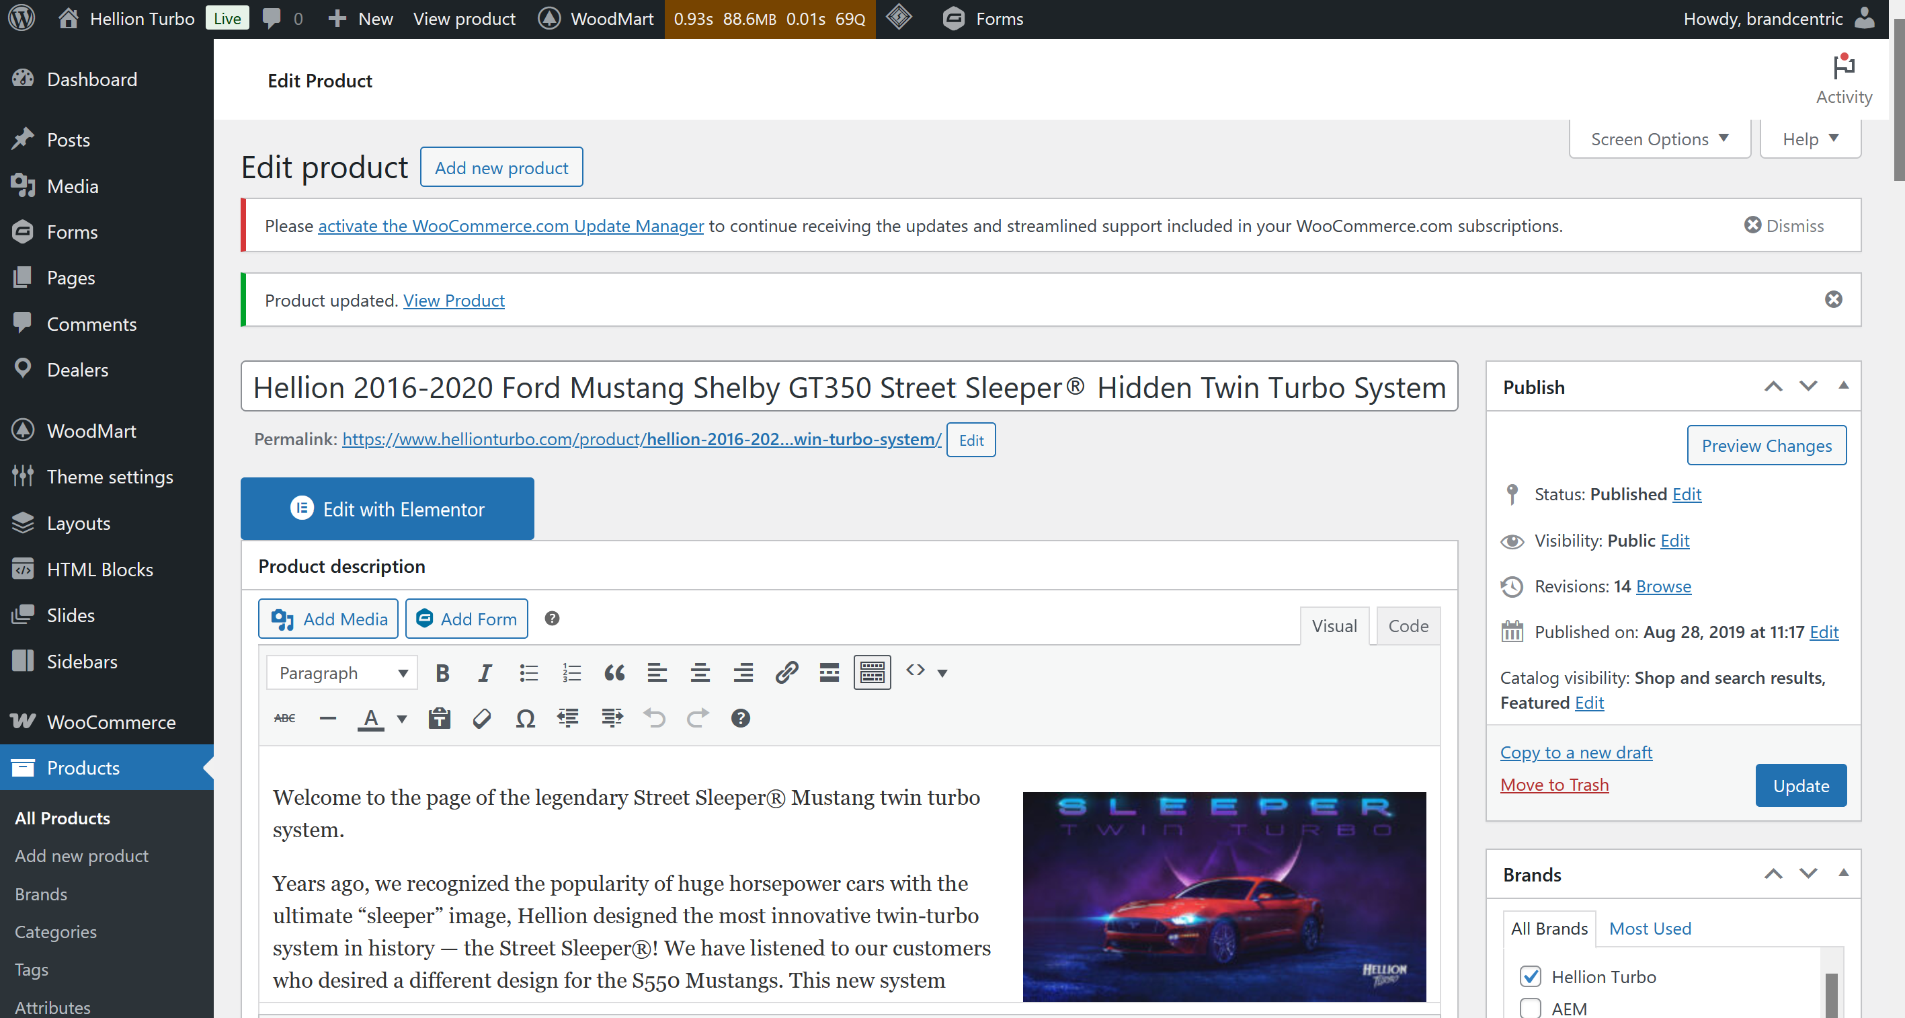
Task: Click the Update button
Action: [1801, 785]
